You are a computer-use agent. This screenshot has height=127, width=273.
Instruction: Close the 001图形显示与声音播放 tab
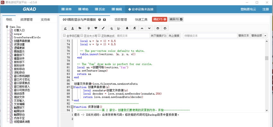click(104, 20)
